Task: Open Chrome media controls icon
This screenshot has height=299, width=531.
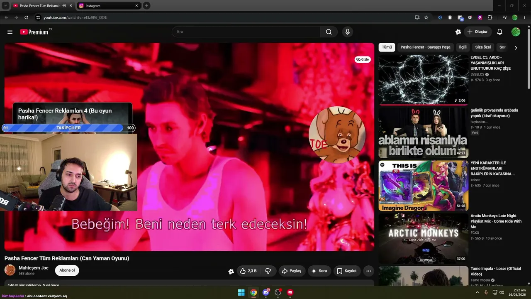Action: click(x=504, y=17)
